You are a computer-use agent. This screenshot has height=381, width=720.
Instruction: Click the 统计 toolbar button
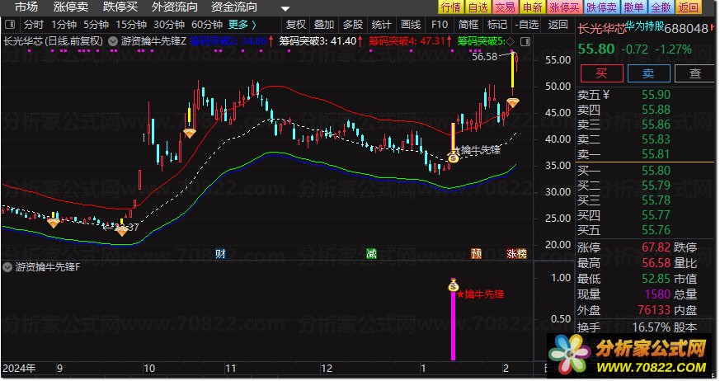(x=382, y=25)
